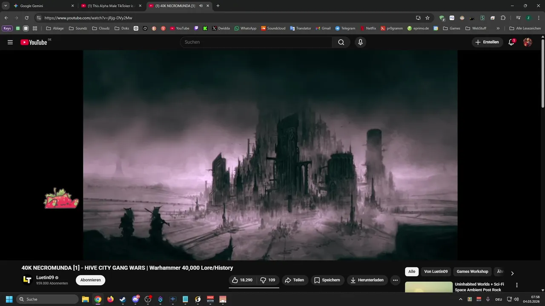545x306 pixels.
Task: Save video via Speichern button
Action: [327, 280]
